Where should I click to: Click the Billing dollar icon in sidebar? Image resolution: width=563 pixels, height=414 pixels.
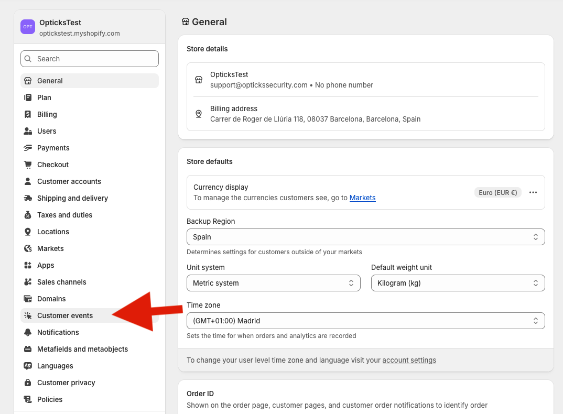28,114
